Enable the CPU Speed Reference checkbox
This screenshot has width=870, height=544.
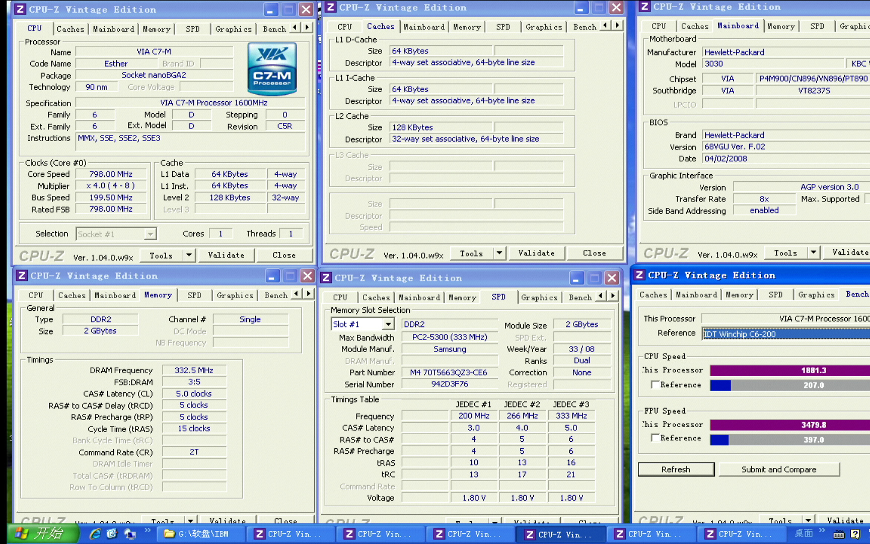[655, 385]
